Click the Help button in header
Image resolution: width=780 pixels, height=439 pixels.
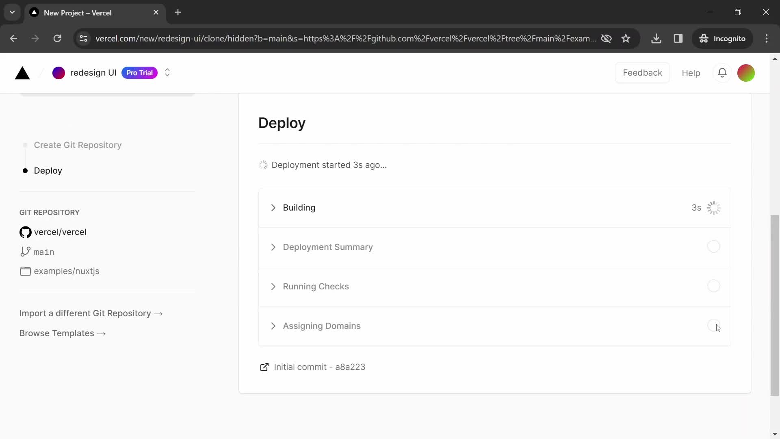click(692, 73)
